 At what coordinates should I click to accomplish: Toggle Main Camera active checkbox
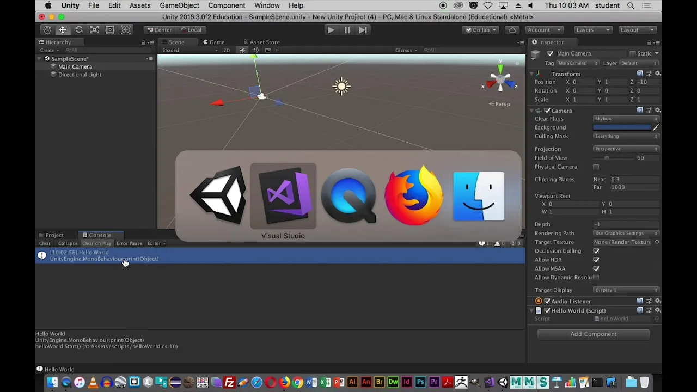[x=550, y=53]
